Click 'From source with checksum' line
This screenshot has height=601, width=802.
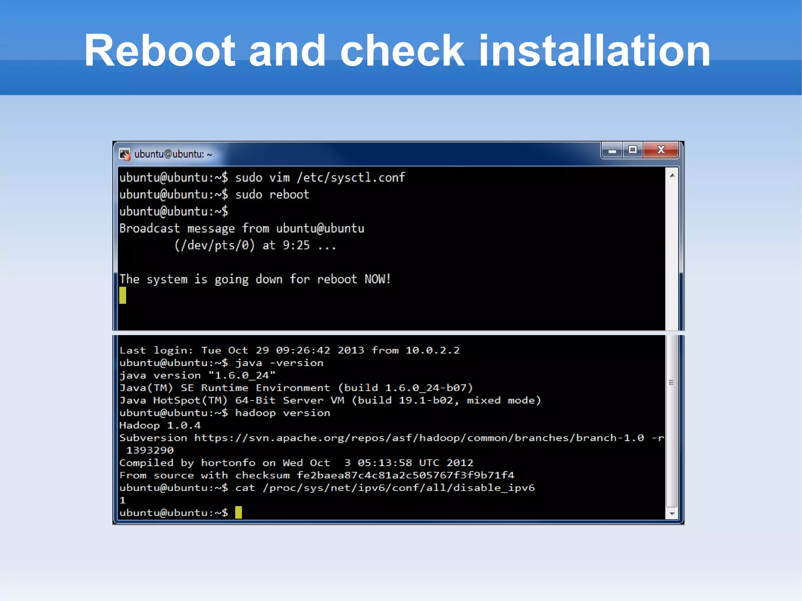tap(316, 476)
